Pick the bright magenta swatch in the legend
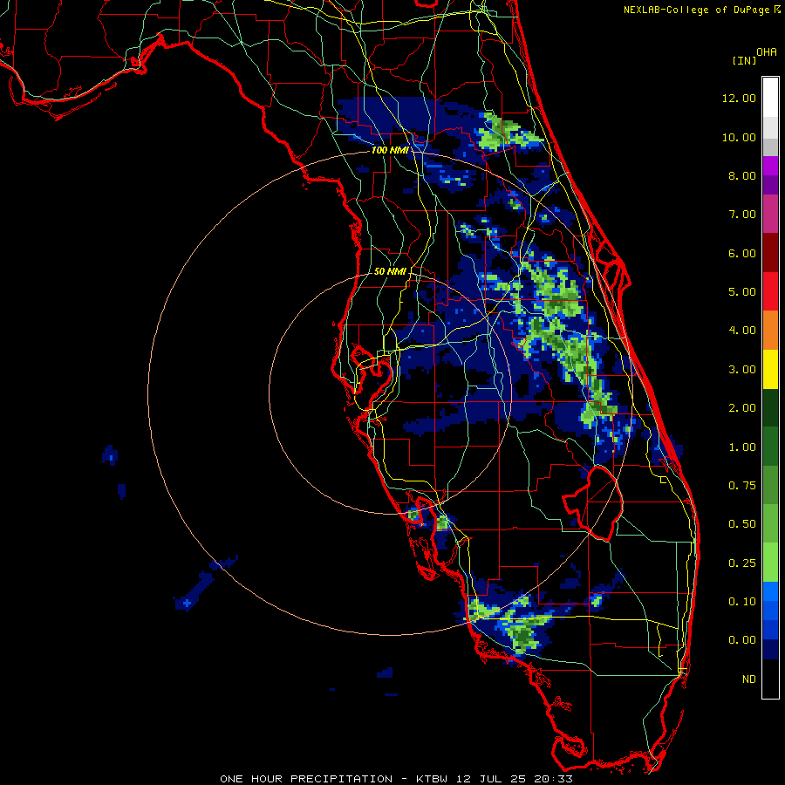 pos(770,166)
